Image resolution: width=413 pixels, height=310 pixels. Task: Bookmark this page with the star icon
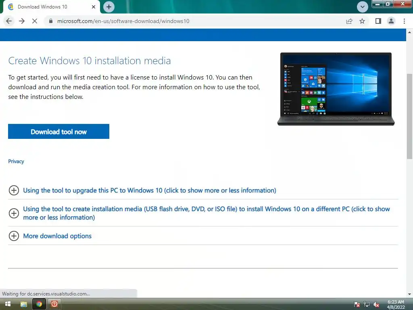click(362, 21)
